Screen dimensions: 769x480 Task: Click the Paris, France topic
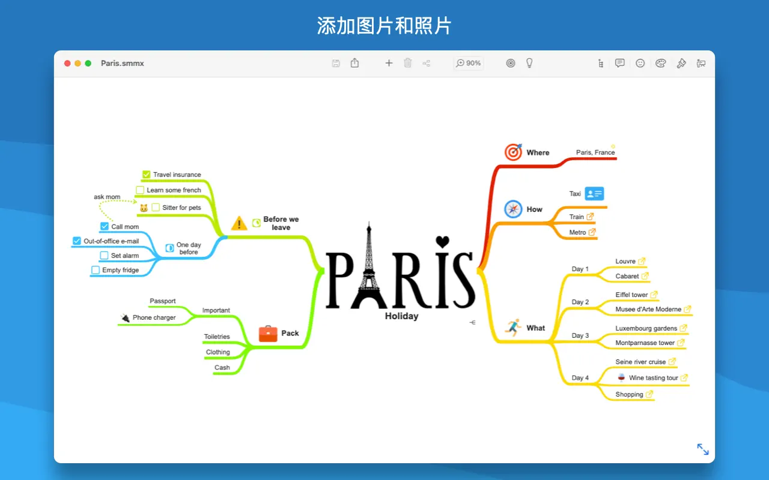(595, 152)
